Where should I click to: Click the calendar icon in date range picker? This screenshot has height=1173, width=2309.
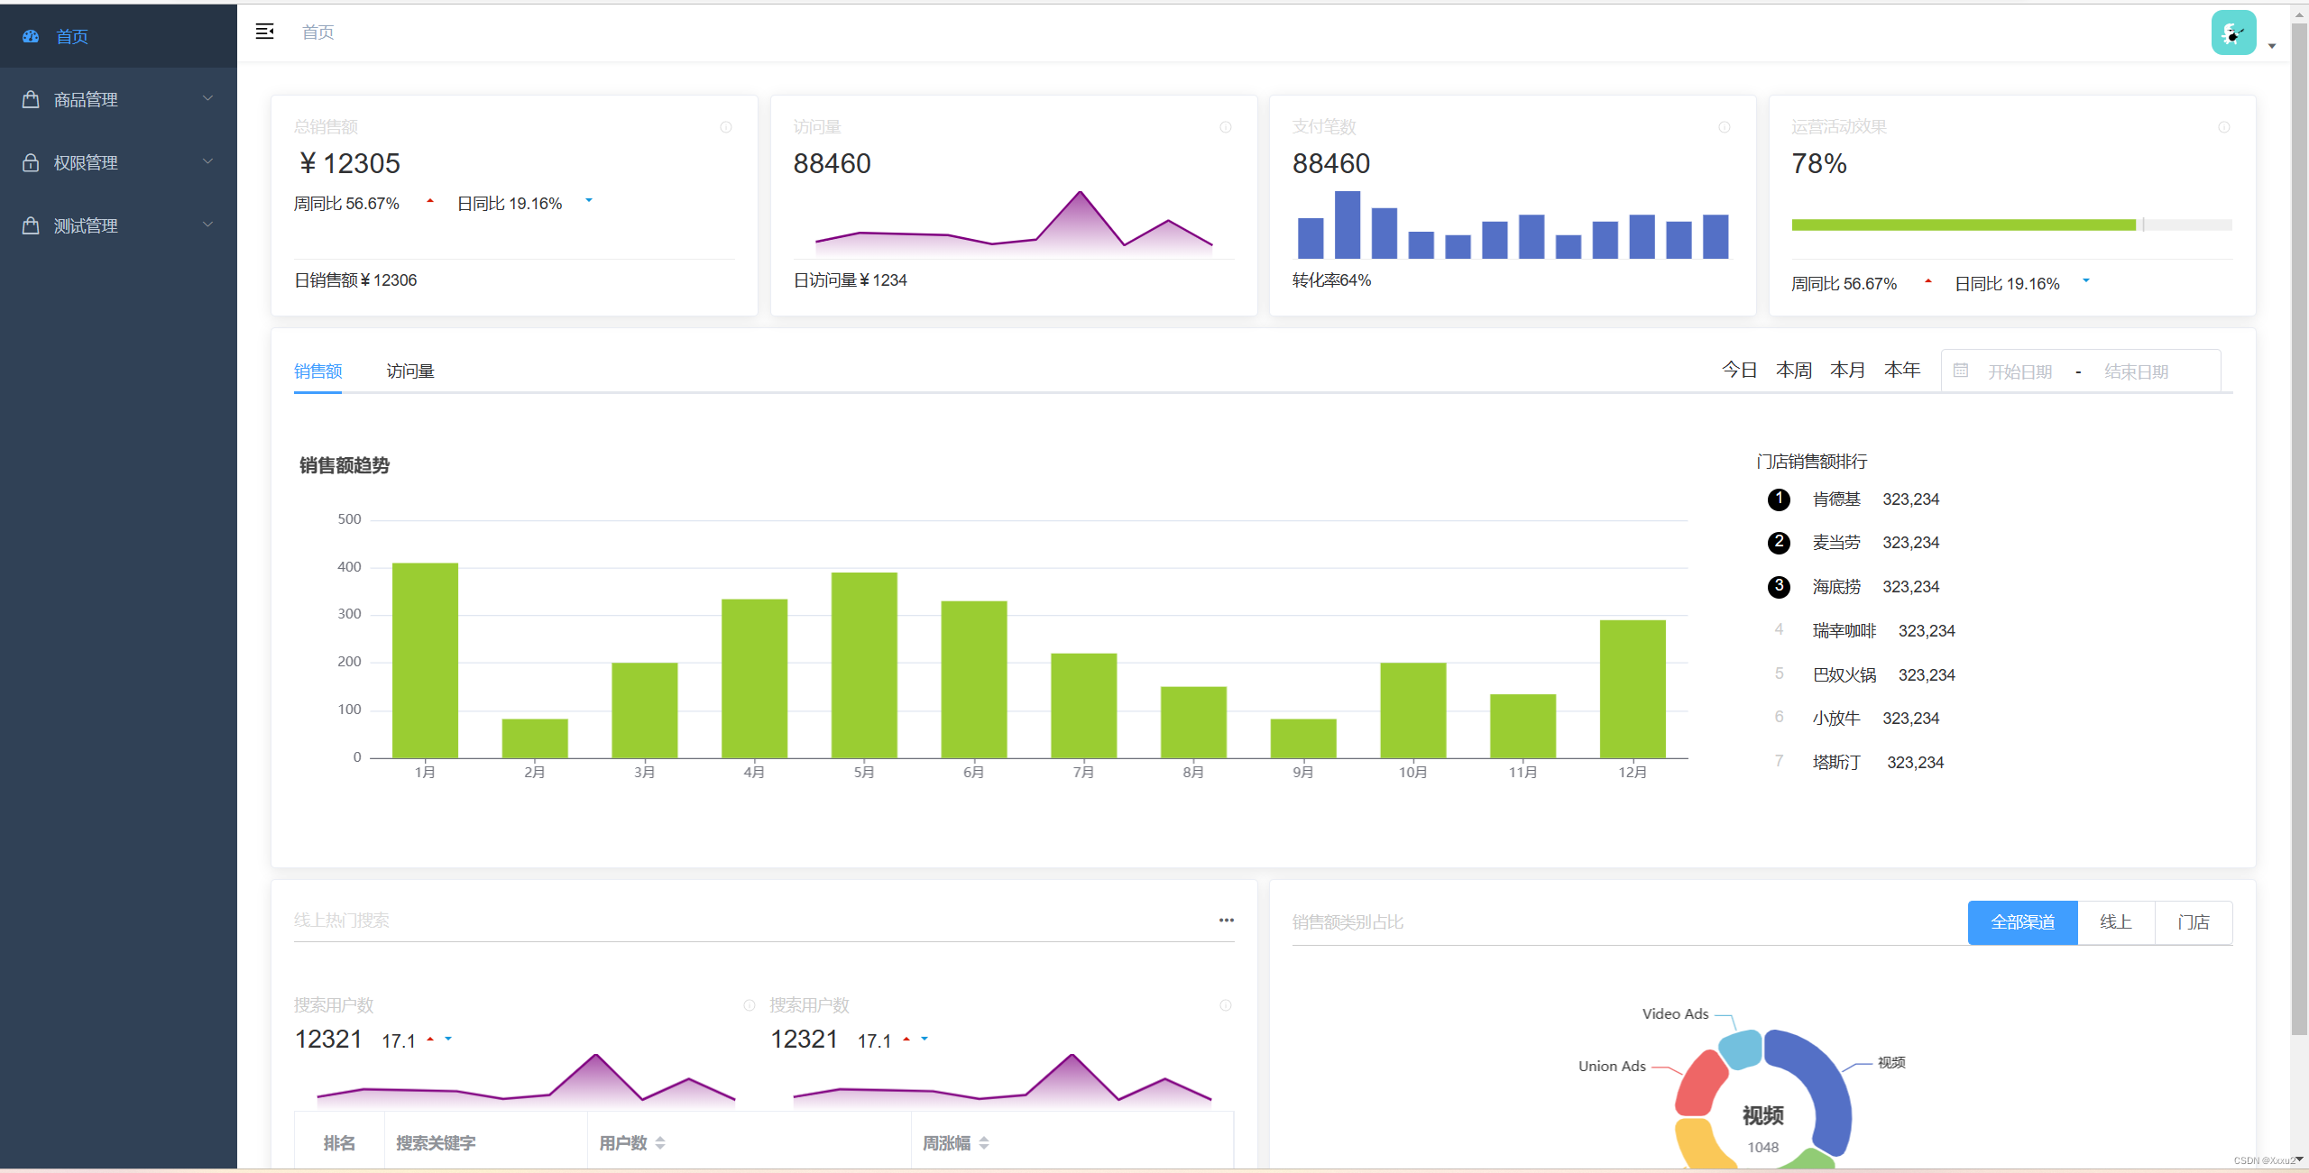(1961, 371)
